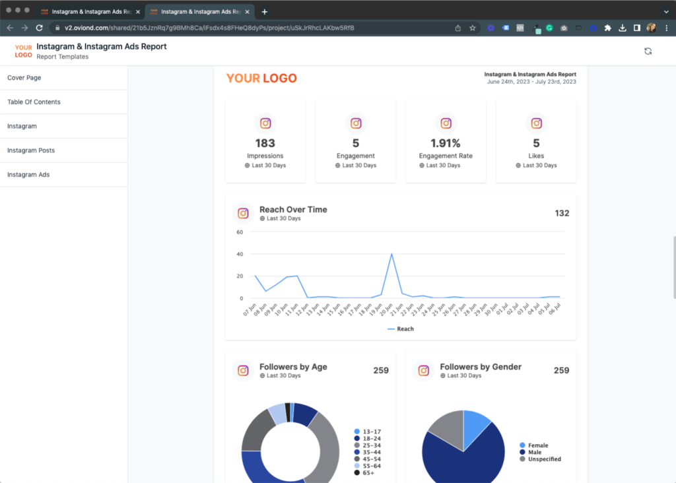Open the Chrome three-dot menu
This screenshot has height=483, width=676.
[x=667, y=28]
